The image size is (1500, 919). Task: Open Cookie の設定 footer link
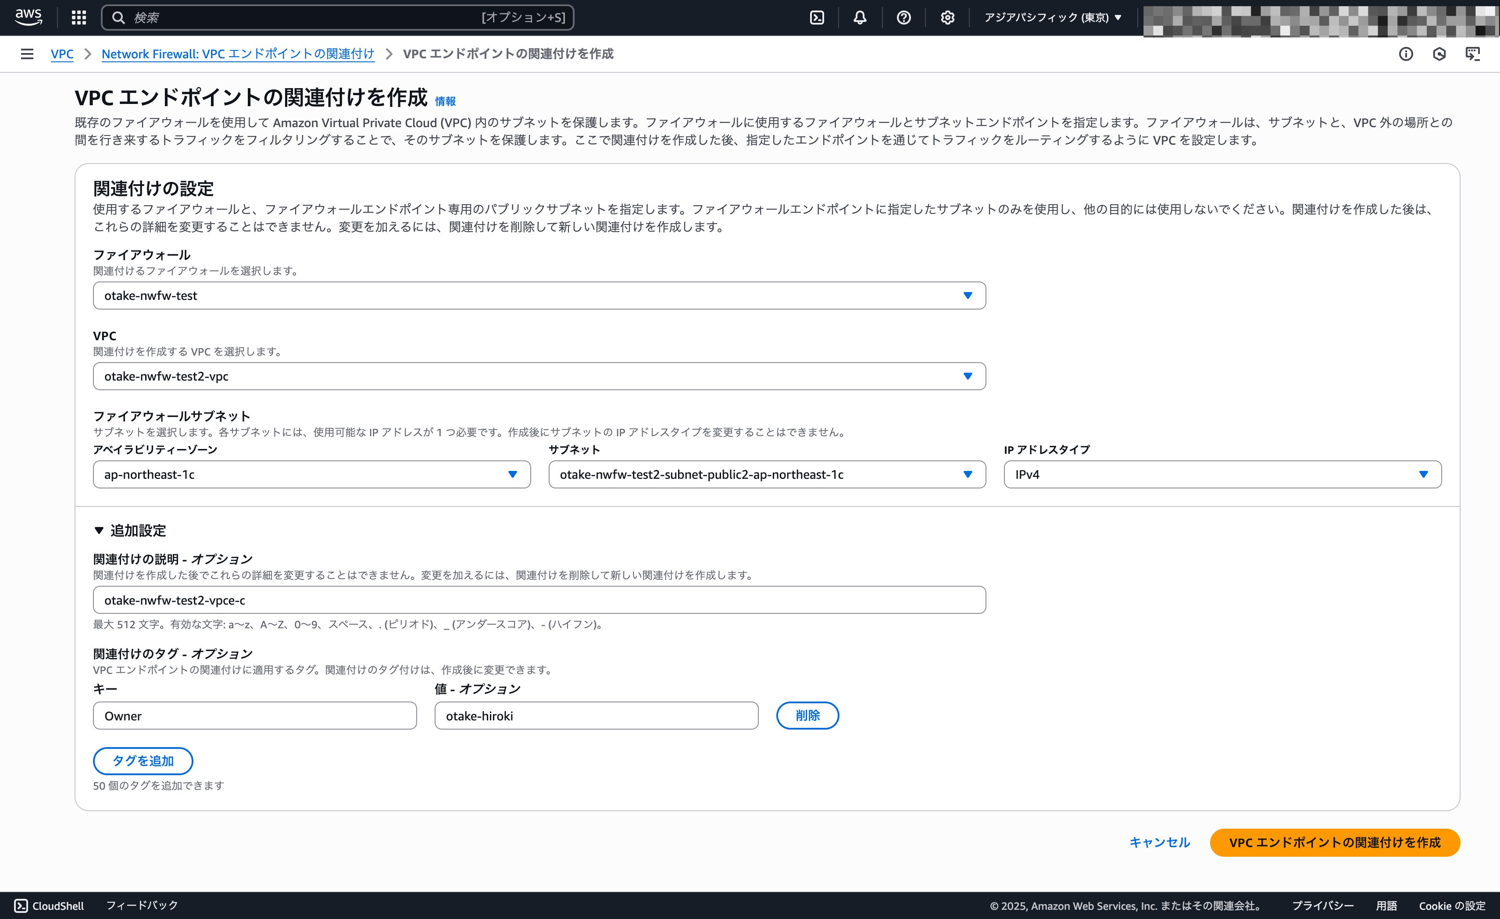tap(1452, 905)
